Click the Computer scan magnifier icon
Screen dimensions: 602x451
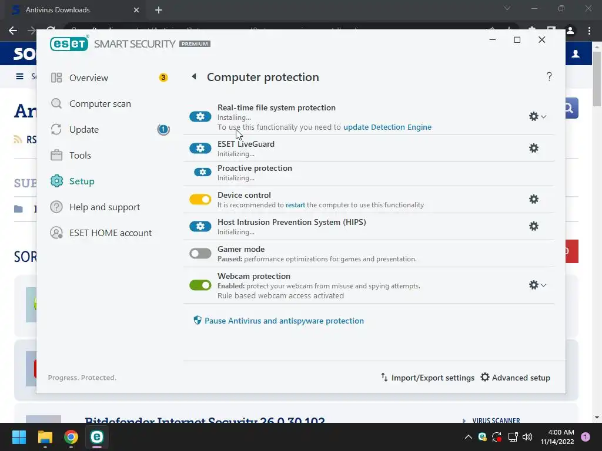tap(56, 103)
